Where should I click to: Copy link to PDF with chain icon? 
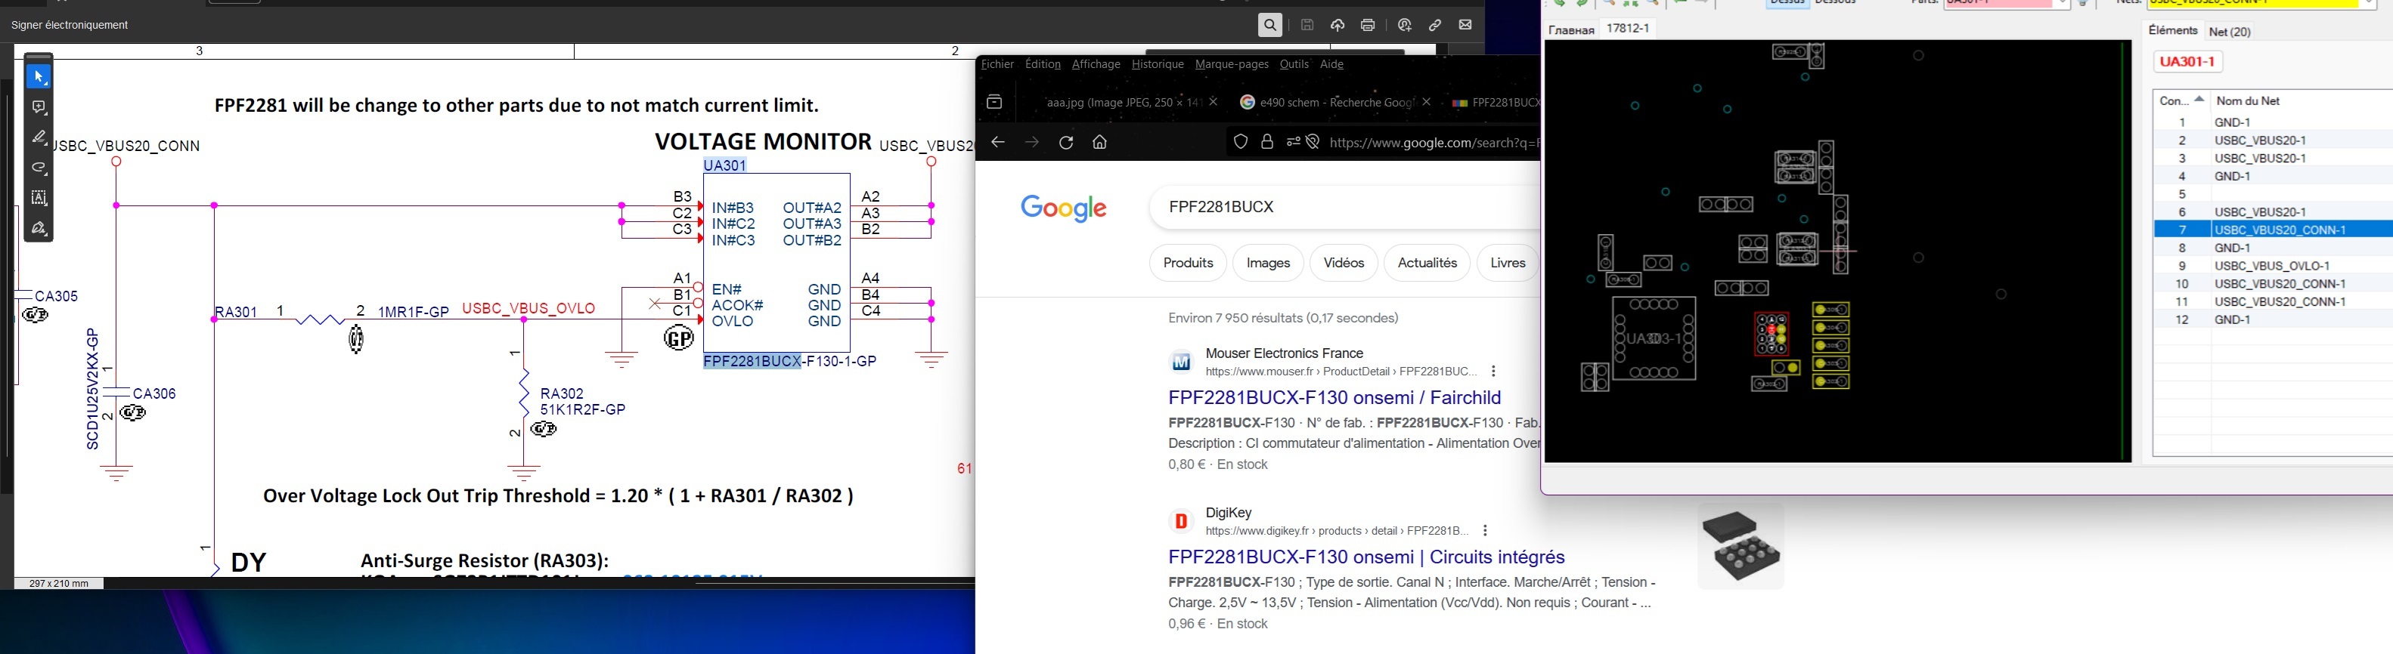click(1435, 25)
